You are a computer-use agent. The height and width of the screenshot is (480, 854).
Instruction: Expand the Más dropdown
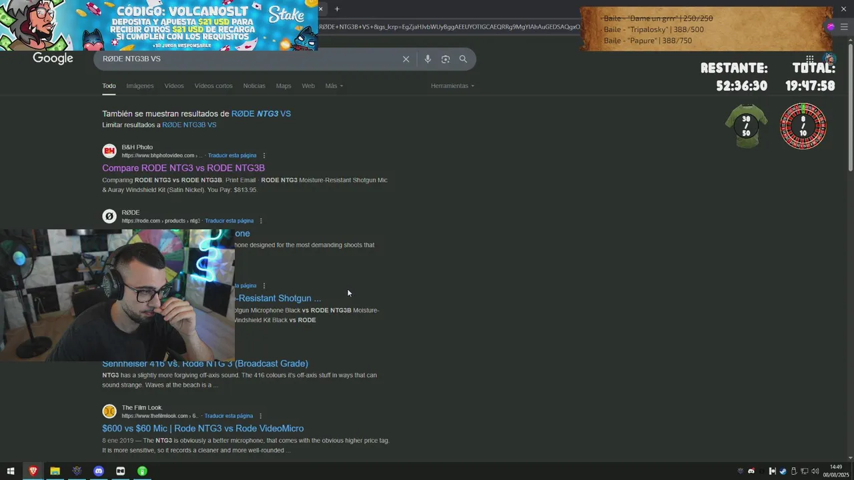pos(334,86)
